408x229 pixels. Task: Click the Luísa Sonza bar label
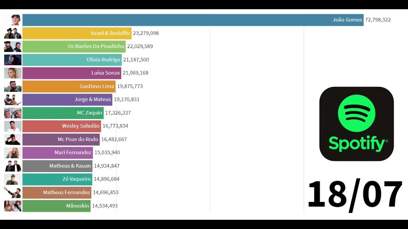(106, 73)
